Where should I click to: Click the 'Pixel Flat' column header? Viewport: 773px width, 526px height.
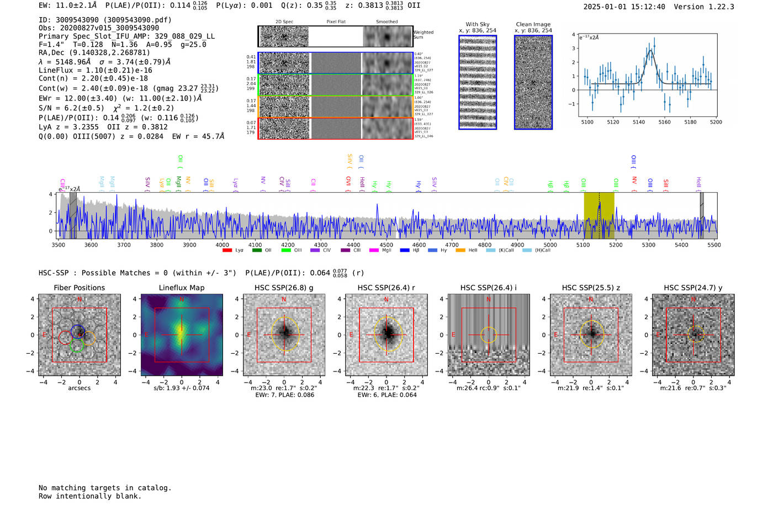[x=336, y=22]
